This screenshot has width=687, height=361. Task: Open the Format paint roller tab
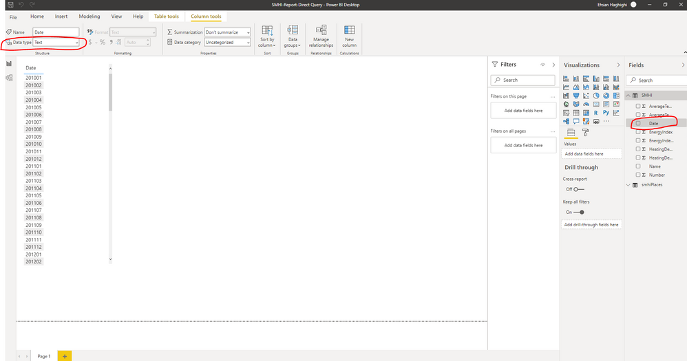pyautogui.click(x=585, y=133)
